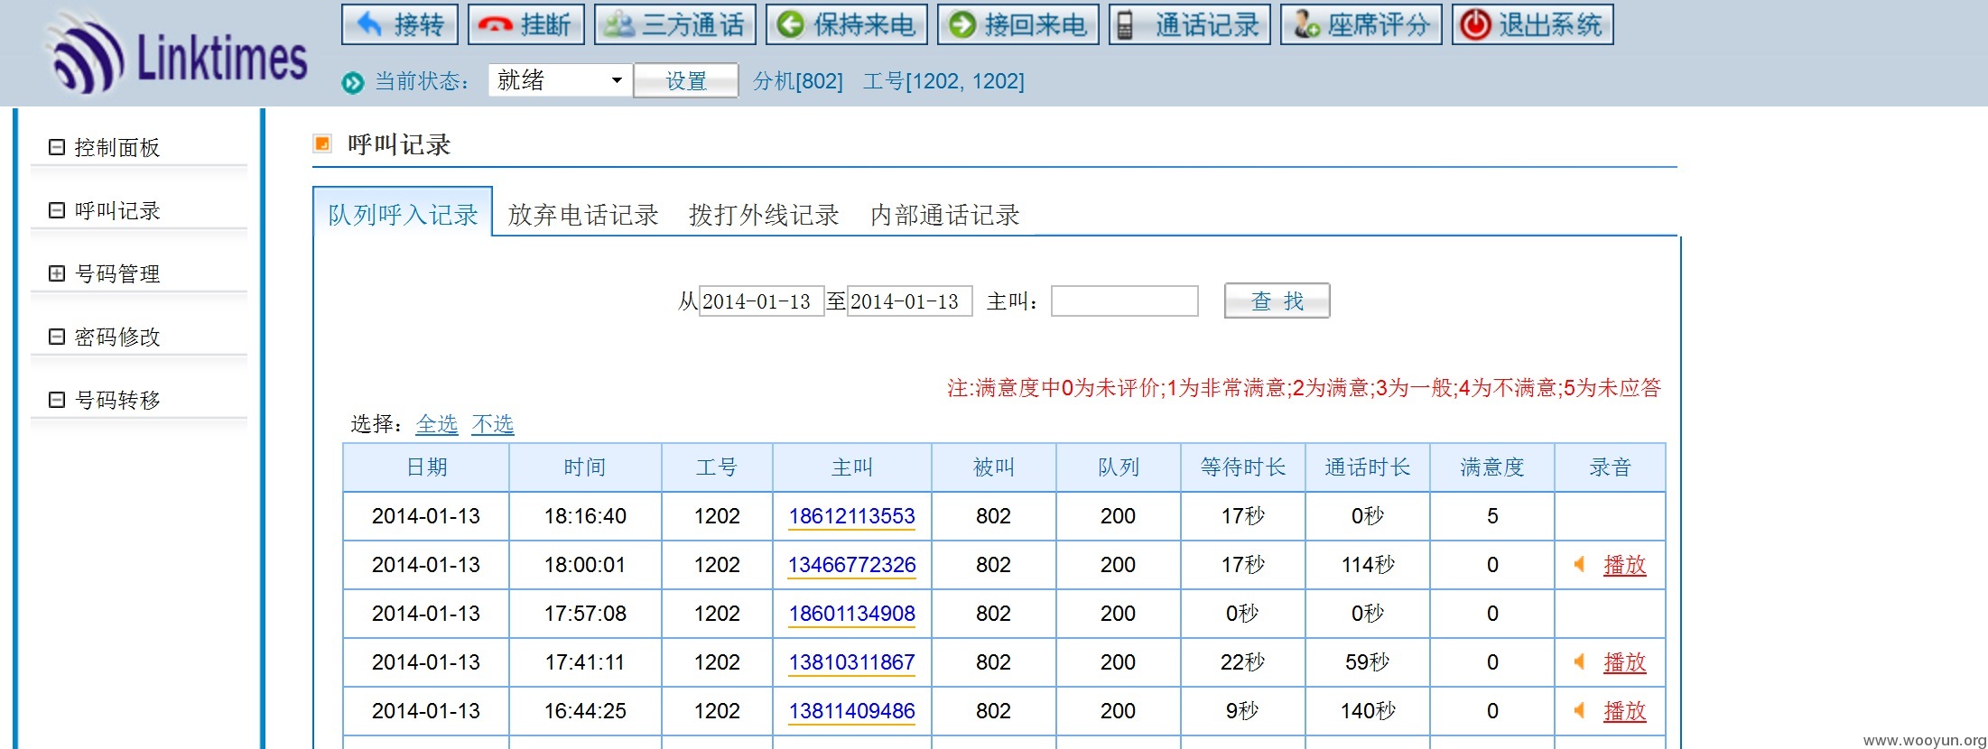Click the 查 找 search button
1988x749 pixels.
(1277, 301)
